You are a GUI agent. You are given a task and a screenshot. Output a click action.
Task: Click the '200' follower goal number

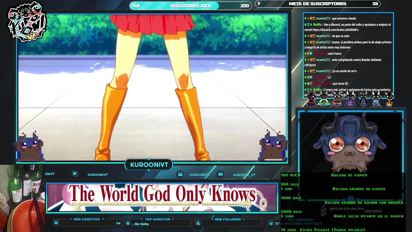245,5
